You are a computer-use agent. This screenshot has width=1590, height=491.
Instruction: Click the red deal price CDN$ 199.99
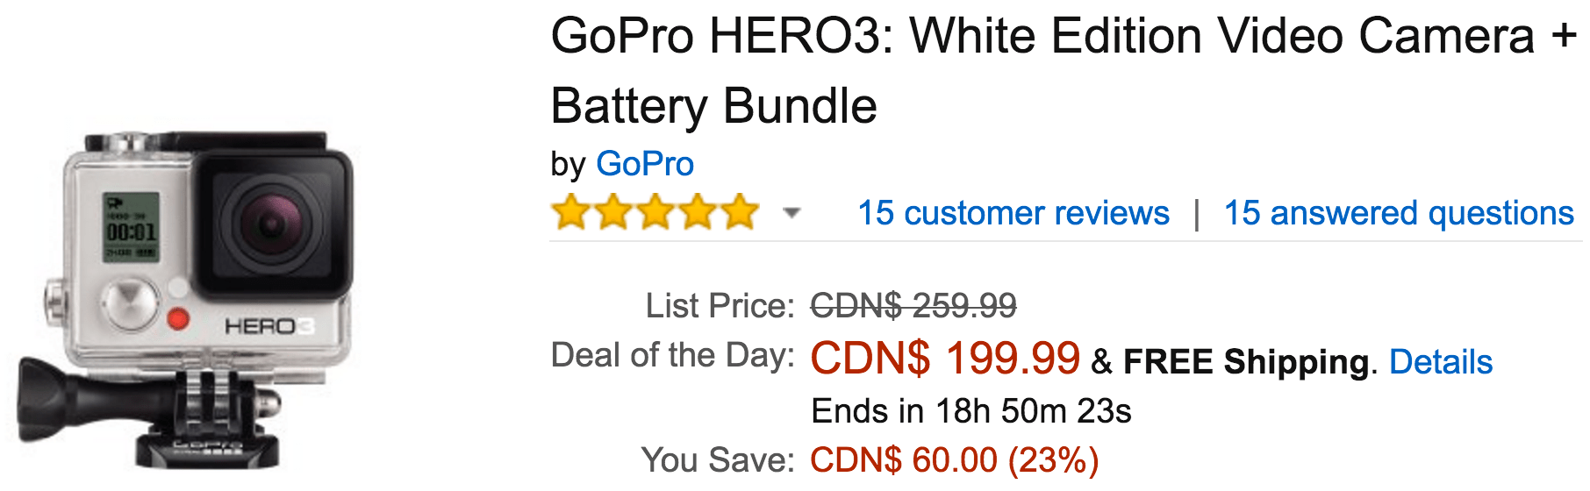pyautogui.click(x=945, y=358)
